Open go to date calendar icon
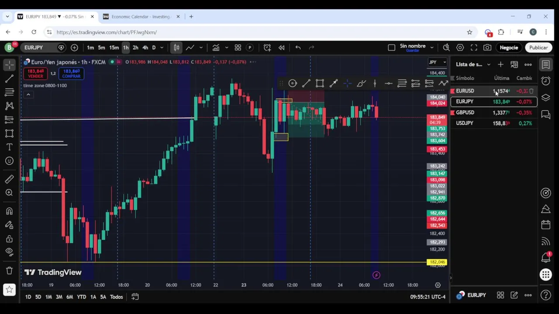This screenshot has width=559, height=314. (135, 297)
